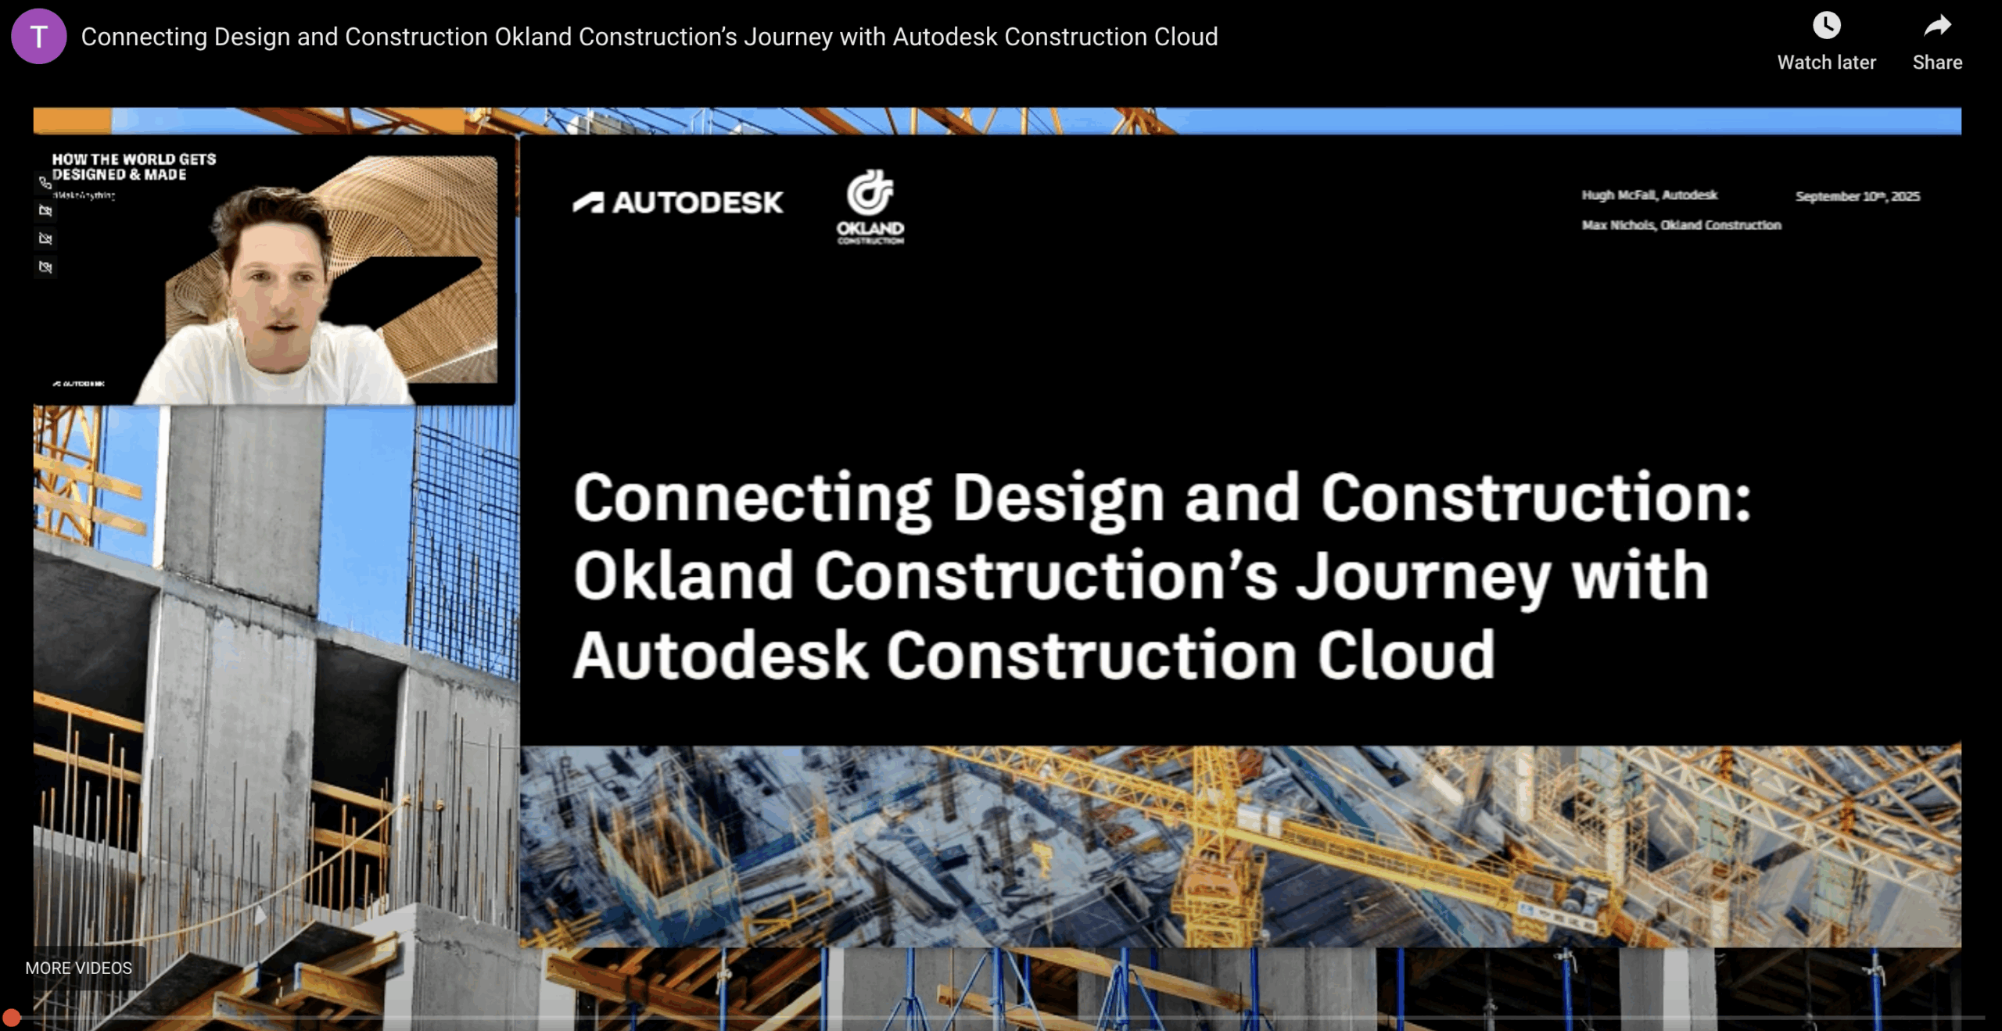Click the text "Hugh McFall, Autodesk"
The width and height of the screenshot is (2002, 1031).
(1649, 195)
